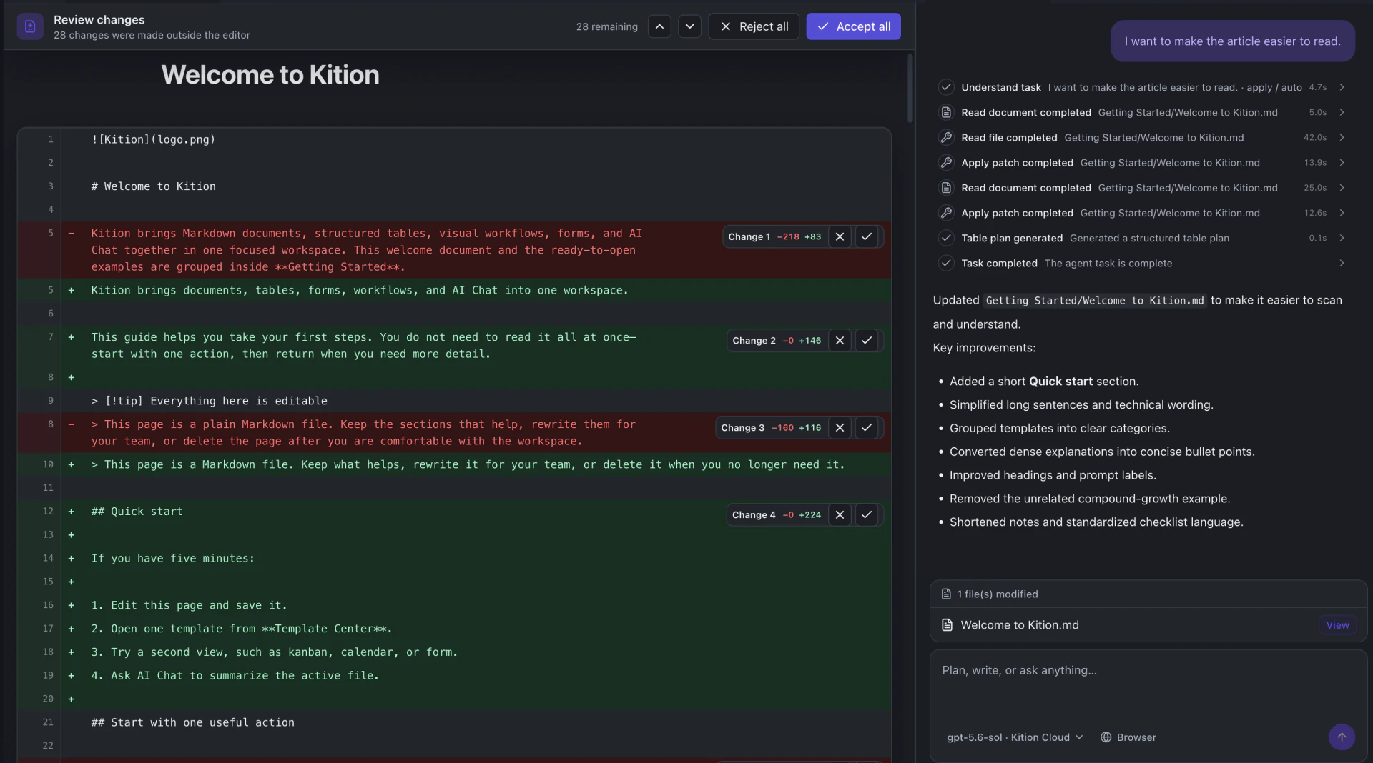This screenshot has width=1373, height=763.
Task: Accept Change 1 with its checkmark icon
Action: pos(866,236)
